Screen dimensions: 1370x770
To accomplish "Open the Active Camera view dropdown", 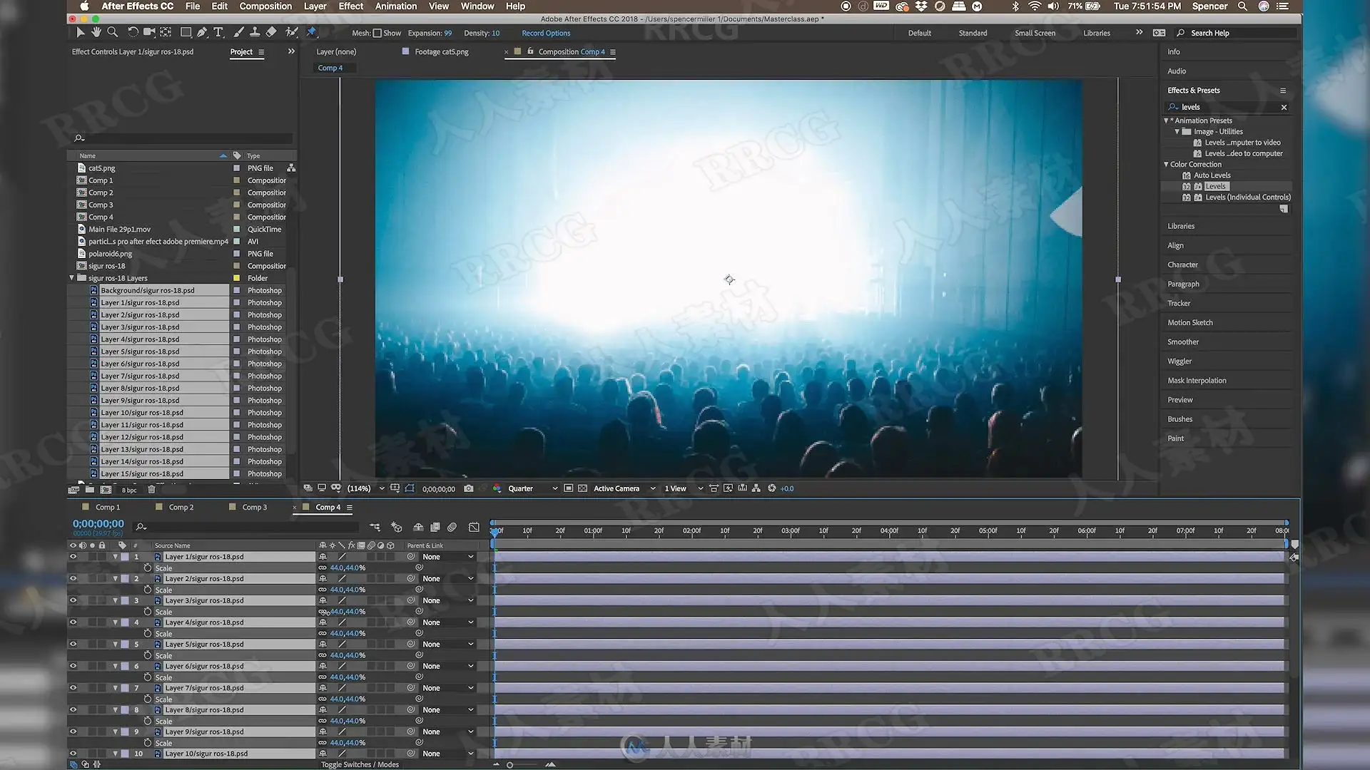I will point(624,488).
